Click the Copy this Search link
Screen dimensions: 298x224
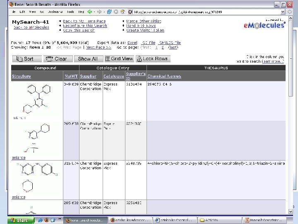click(79, 30)
